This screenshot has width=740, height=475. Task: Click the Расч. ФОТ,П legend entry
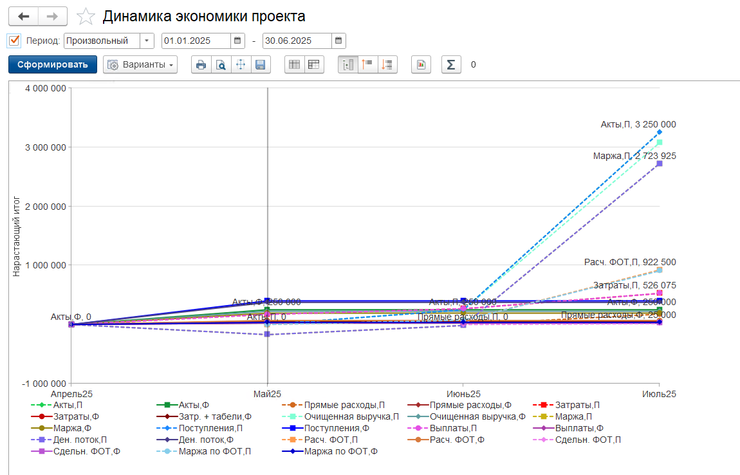[320, 440]
